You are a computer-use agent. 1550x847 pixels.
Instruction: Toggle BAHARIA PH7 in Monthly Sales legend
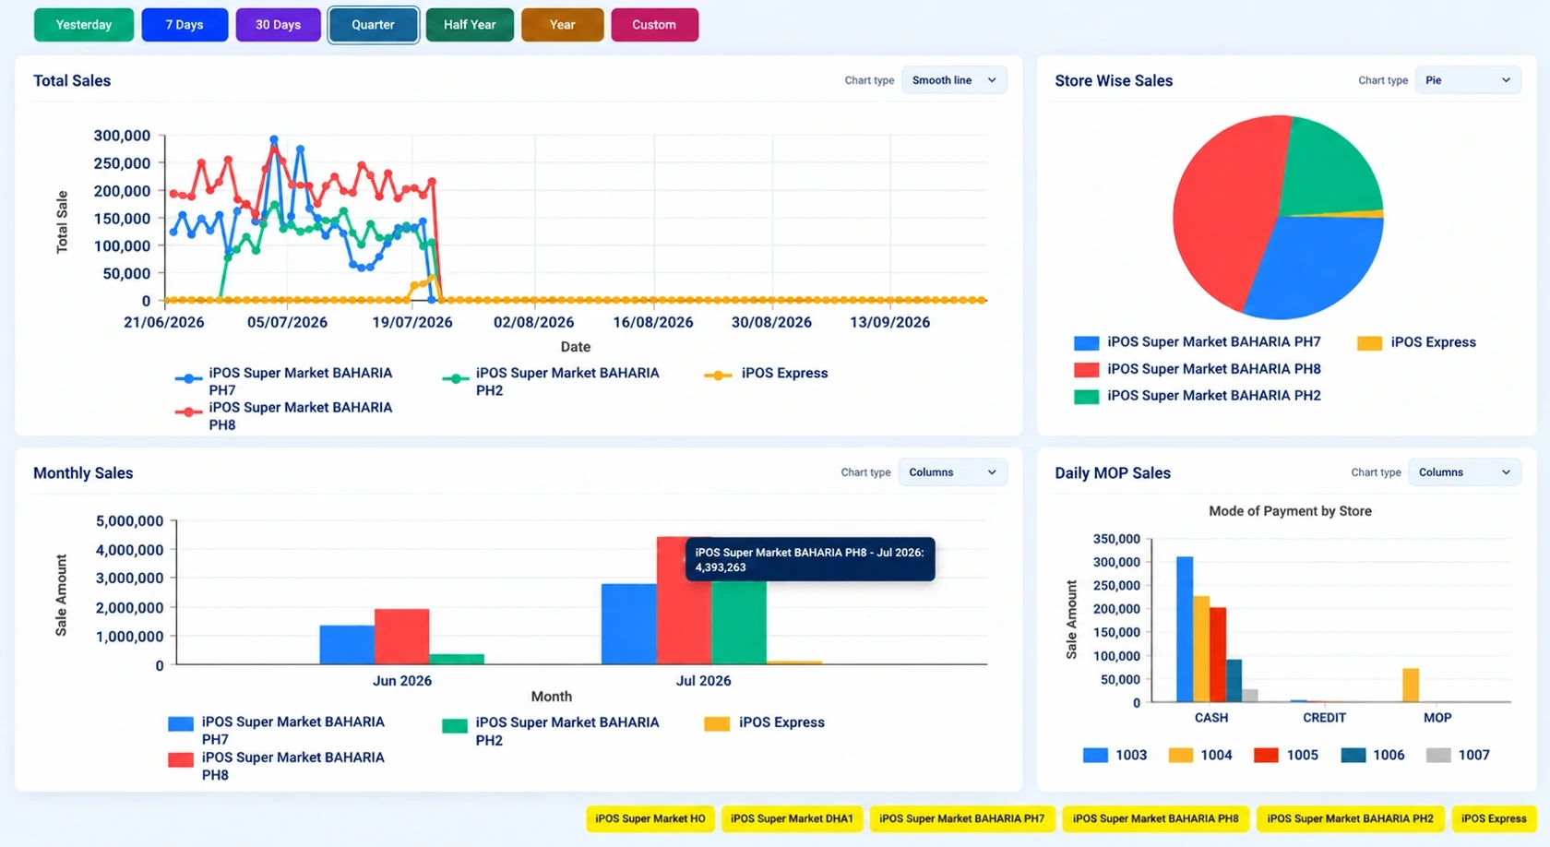click(277, 731)
